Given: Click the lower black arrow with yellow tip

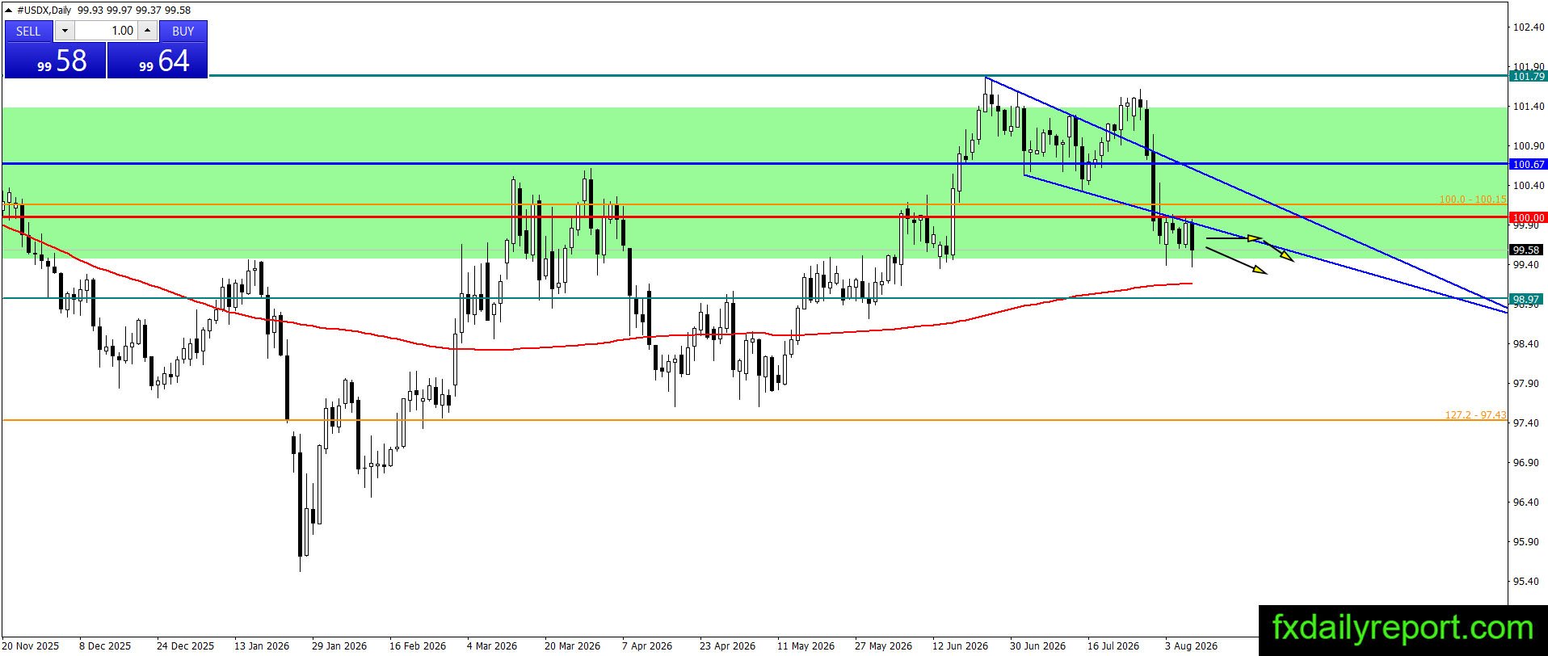Looking at the screenshot, I should tap(1236, 261).
